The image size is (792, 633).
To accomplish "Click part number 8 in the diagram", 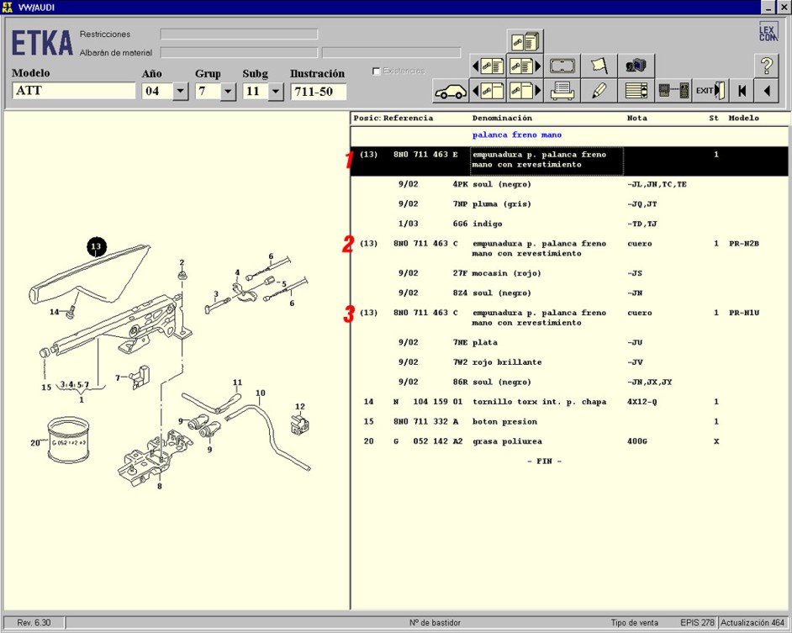I will 160,486.
